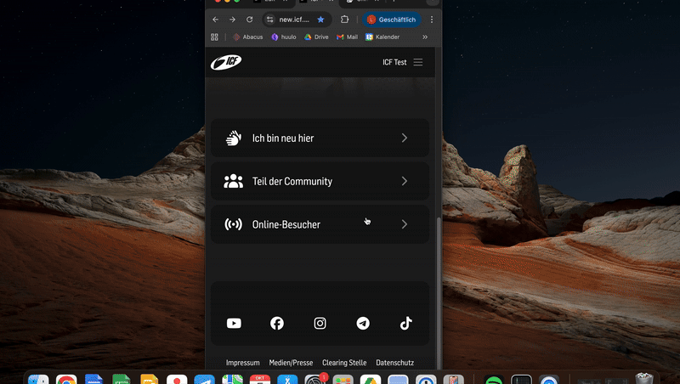
Task: Open the Facebook social link
Action: coord(277,324)
